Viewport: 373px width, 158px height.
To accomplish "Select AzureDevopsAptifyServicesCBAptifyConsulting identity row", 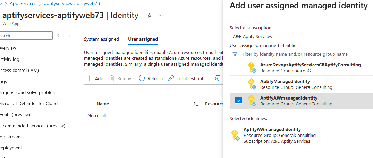I will tap(301, 67).
